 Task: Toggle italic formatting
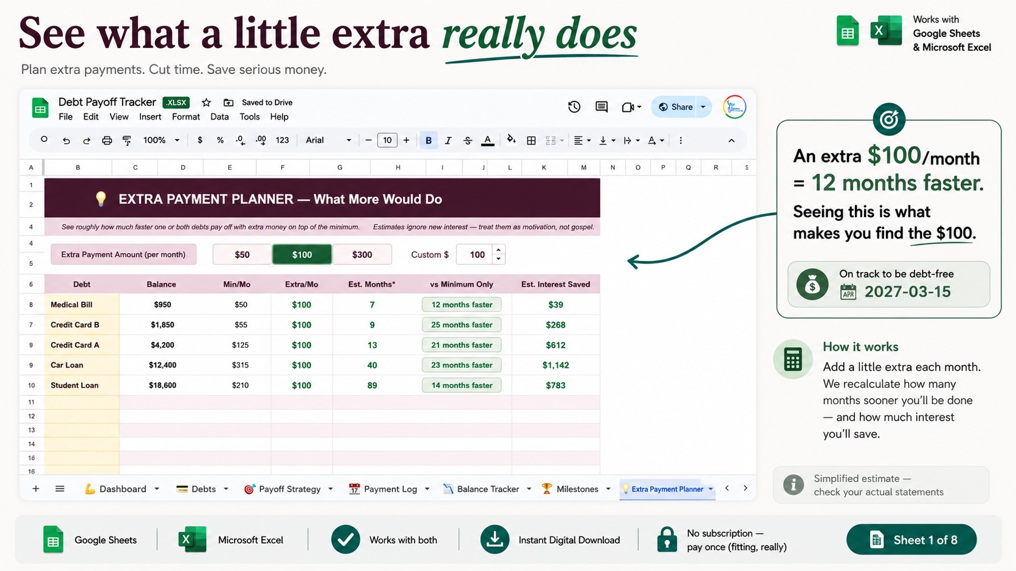point(448,140)
